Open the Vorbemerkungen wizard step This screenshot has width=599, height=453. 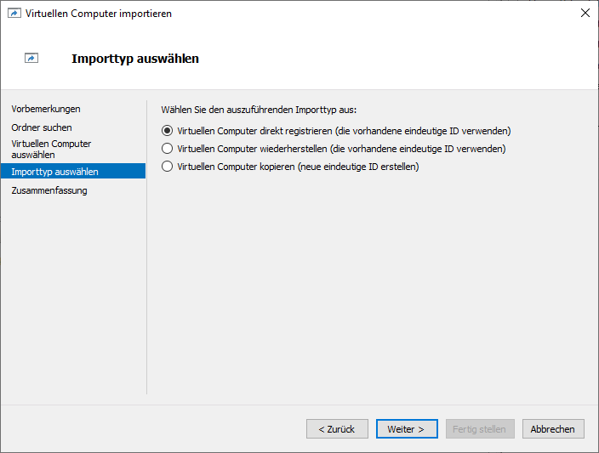46,109
